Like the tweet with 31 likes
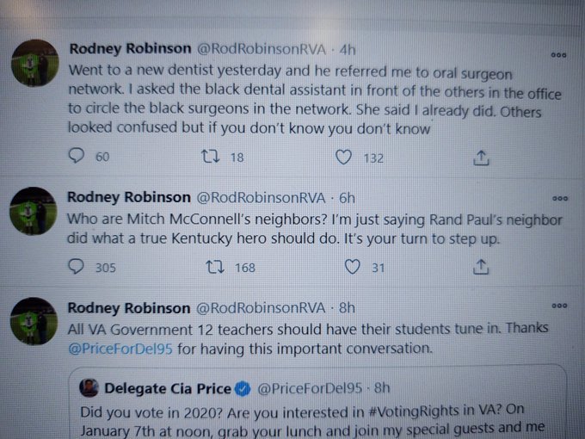Screen dimensions: 585x439 [x=352, y=267]
